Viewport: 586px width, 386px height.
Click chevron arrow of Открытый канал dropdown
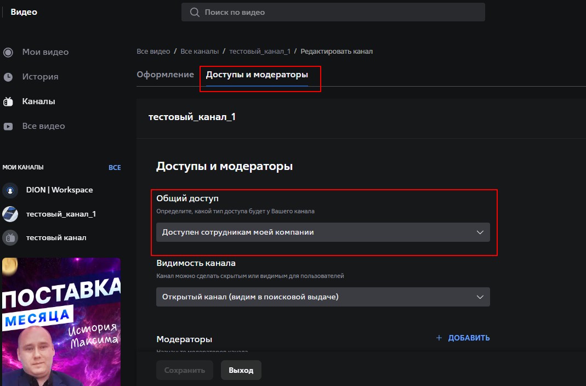coord(480,297)
